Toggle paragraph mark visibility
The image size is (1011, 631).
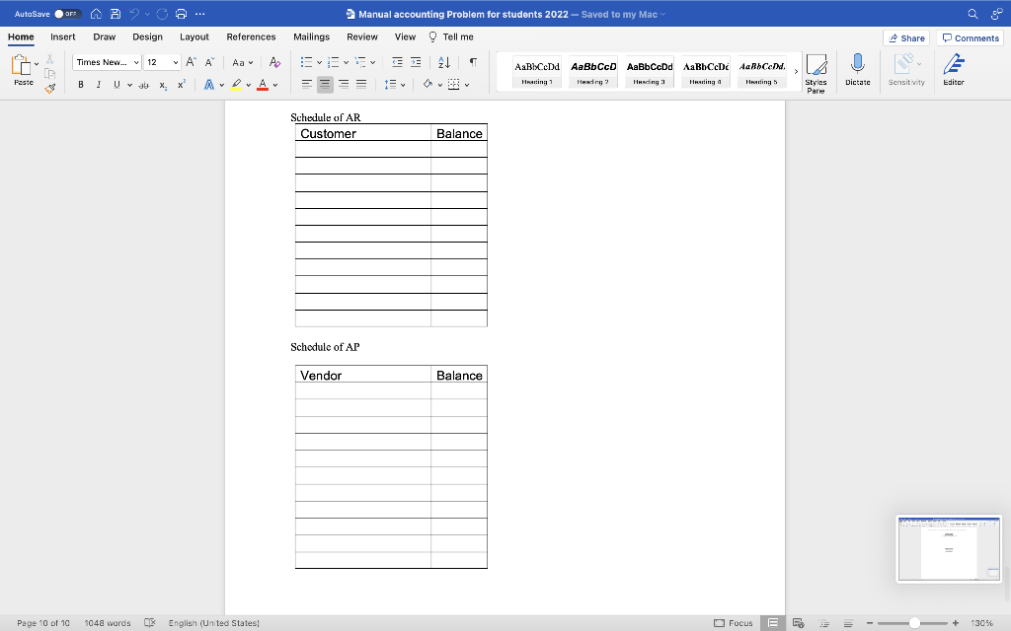point(472,62)
